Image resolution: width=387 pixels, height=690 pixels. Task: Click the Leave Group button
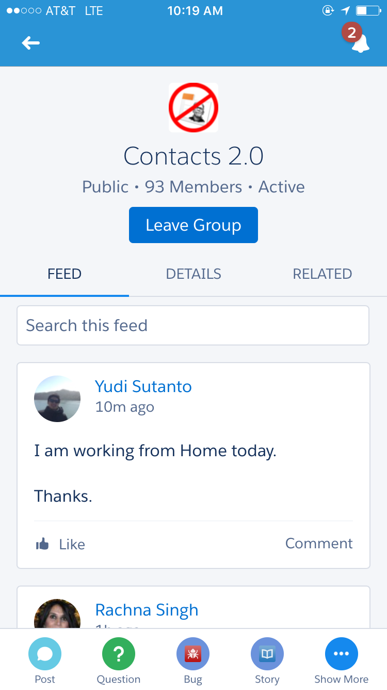coord(193,225)
